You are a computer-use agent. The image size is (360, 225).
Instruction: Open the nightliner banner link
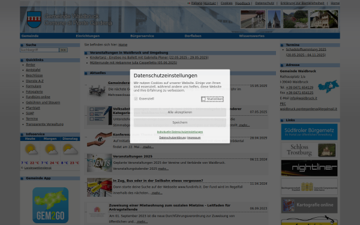[309, 168]
